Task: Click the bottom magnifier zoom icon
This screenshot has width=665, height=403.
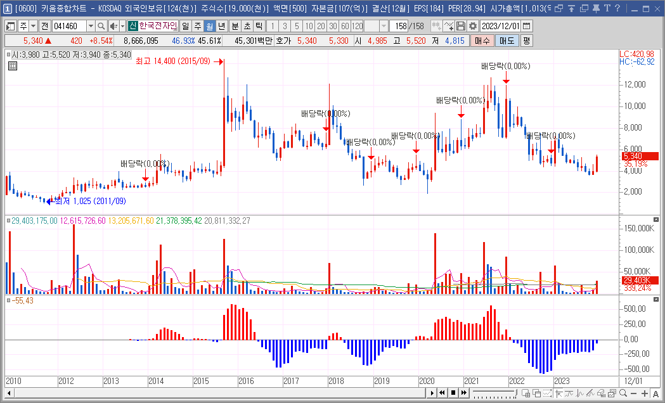Action: point(623,393)
